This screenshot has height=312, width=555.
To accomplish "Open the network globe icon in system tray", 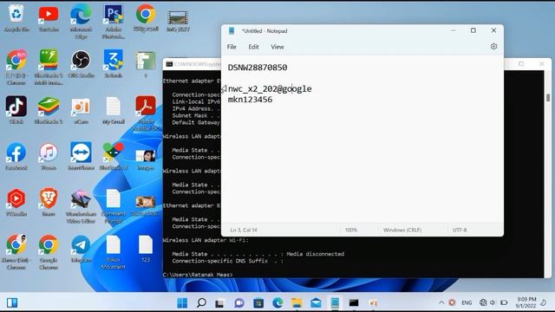I will [483, 302].
